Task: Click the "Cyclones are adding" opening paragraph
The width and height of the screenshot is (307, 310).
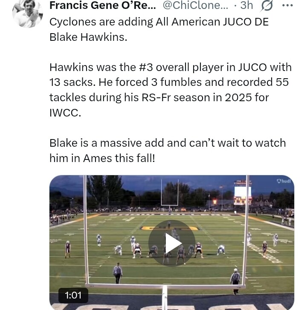Action: (x=159, y=29)
